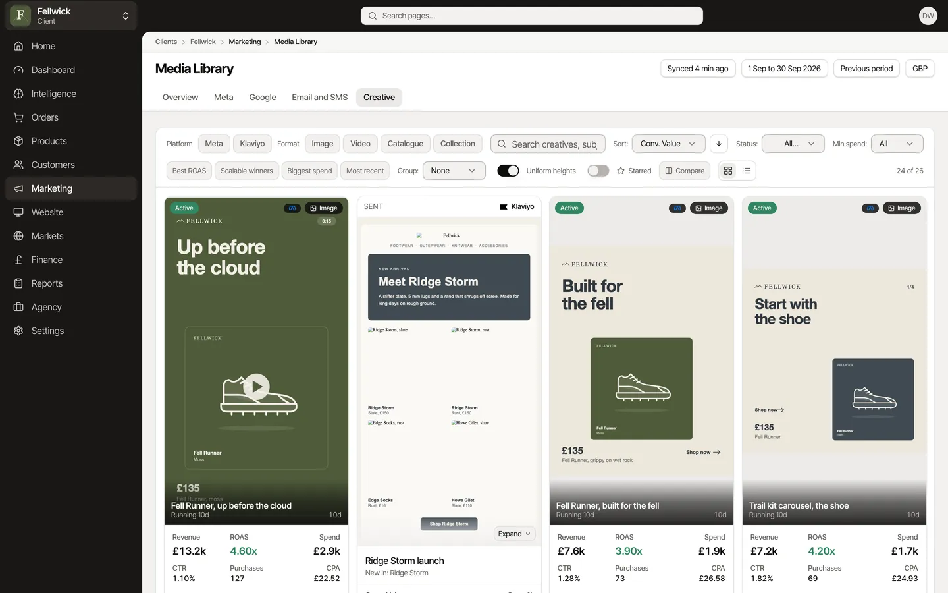This screenshot has width=948, height=593.
Task: Click the Starred star icon
Action: pyautogui.click(x=621, y=171)
